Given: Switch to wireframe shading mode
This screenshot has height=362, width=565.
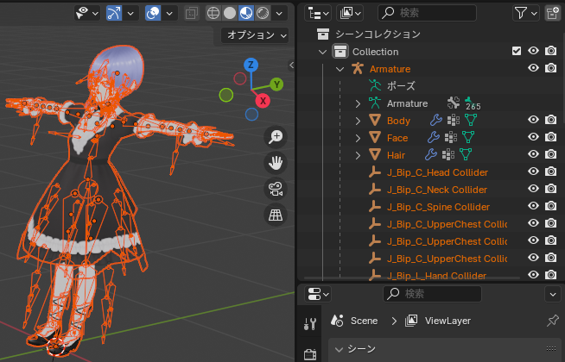Looking at the screenshot, I should tap(213, 13).
